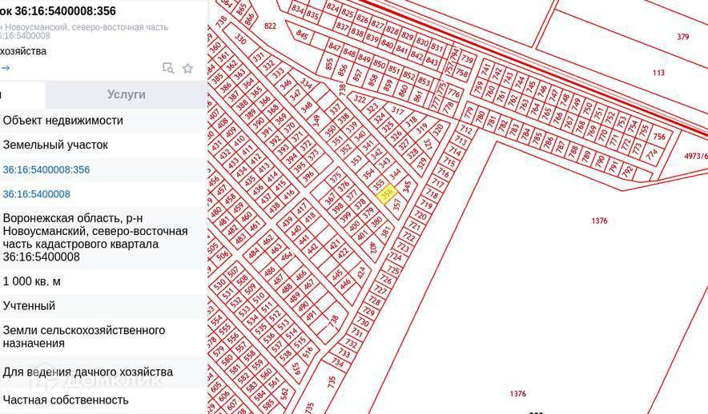The height and width of the screenshot is (414, 708).
Task: Click the 'Воронежская область' address text
Action: click(95, 237)
